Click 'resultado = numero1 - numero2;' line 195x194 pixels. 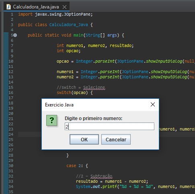pos(112,182)
